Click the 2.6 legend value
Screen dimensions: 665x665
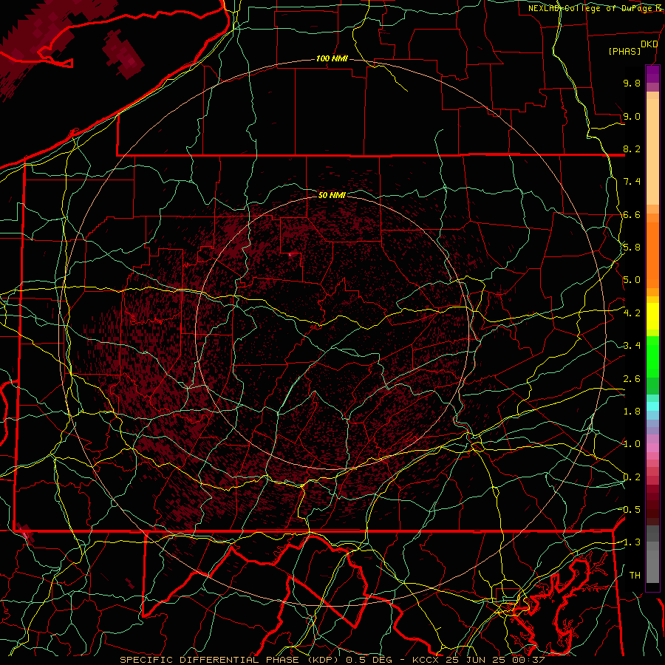pyautogui.click(x=632, y=379)
